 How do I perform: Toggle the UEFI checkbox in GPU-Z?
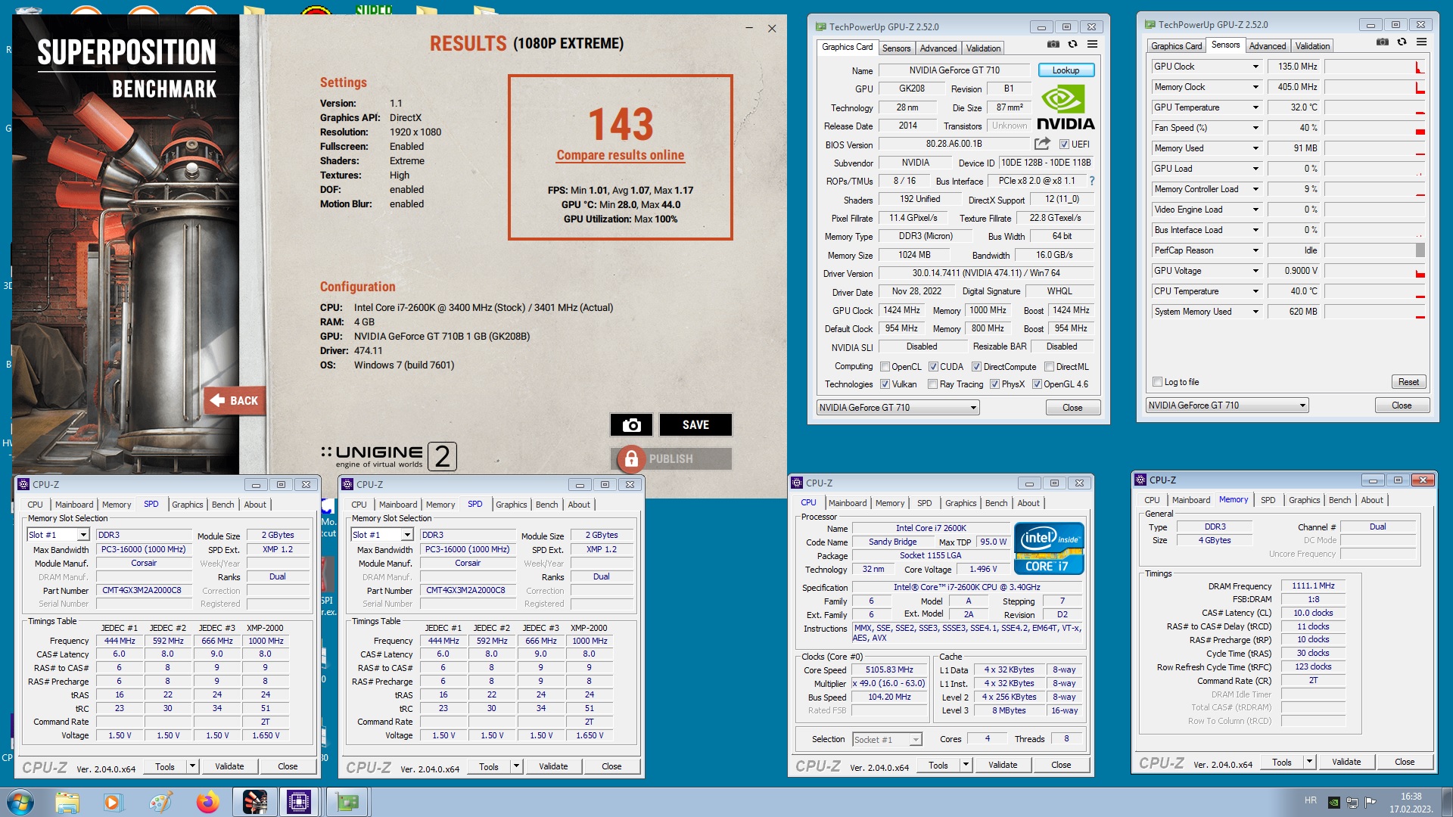(x=1064, y=144)
